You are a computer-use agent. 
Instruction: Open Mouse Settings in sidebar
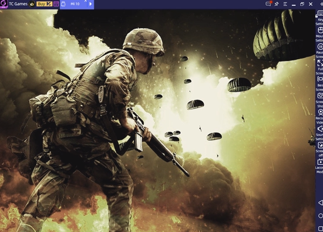[x=320, y=34]
